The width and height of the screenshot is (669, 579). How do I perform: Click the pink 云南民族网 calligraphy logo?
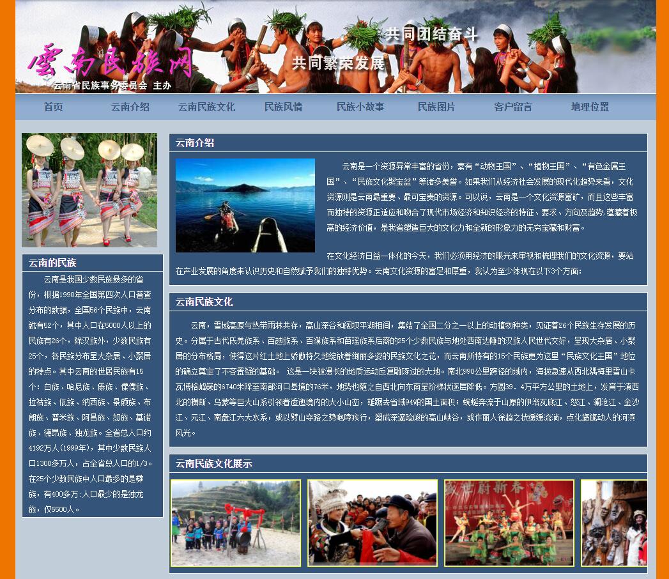110,62
